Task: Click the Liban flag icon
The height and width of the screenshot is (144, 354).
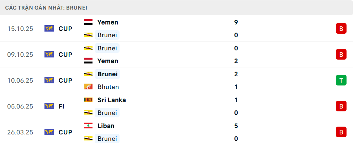Action: click(88, 126)
